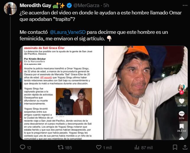This screenshot has height=153, width=190.
Task: Open the @MerGarza handle link
Action: [x=86, y=5]
